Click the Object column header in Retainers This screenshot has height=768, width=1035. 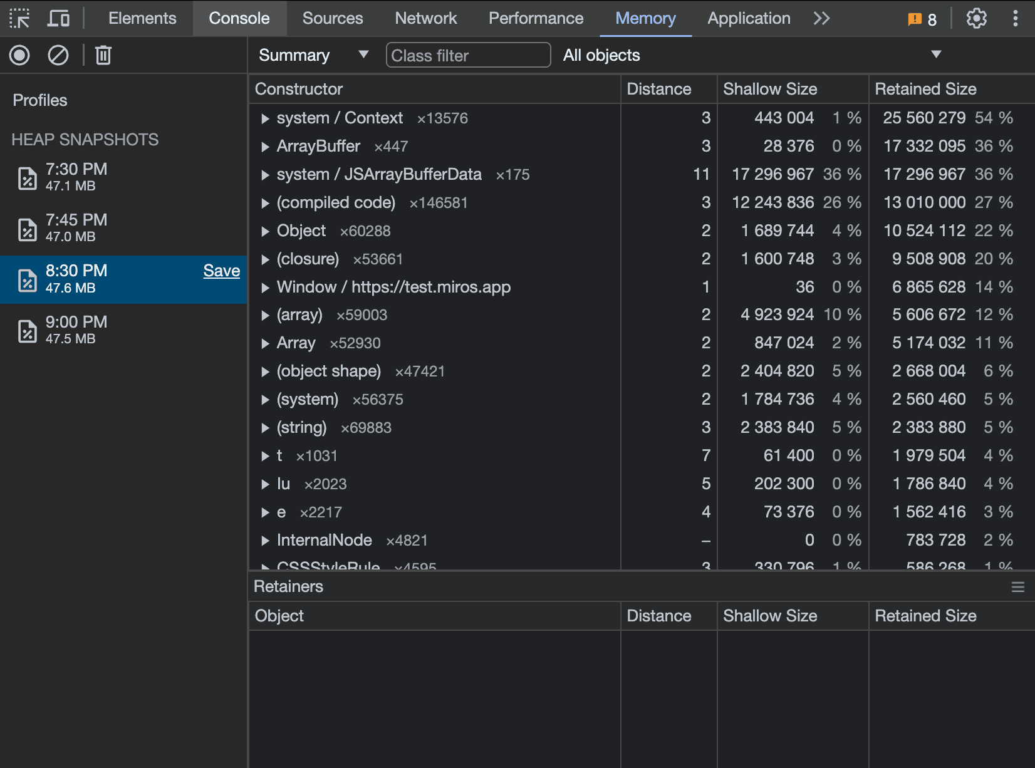pyautogui.click(x=435, y=616)
